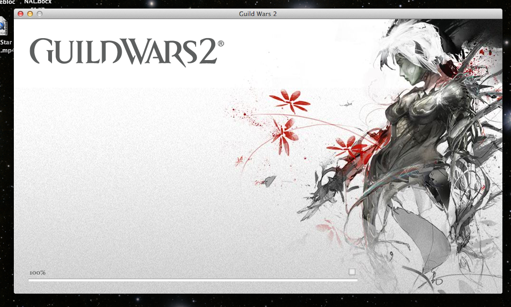Click the "Guild Wars 2" window title text
Screen dimensions: 511x307
coord(258,14)
